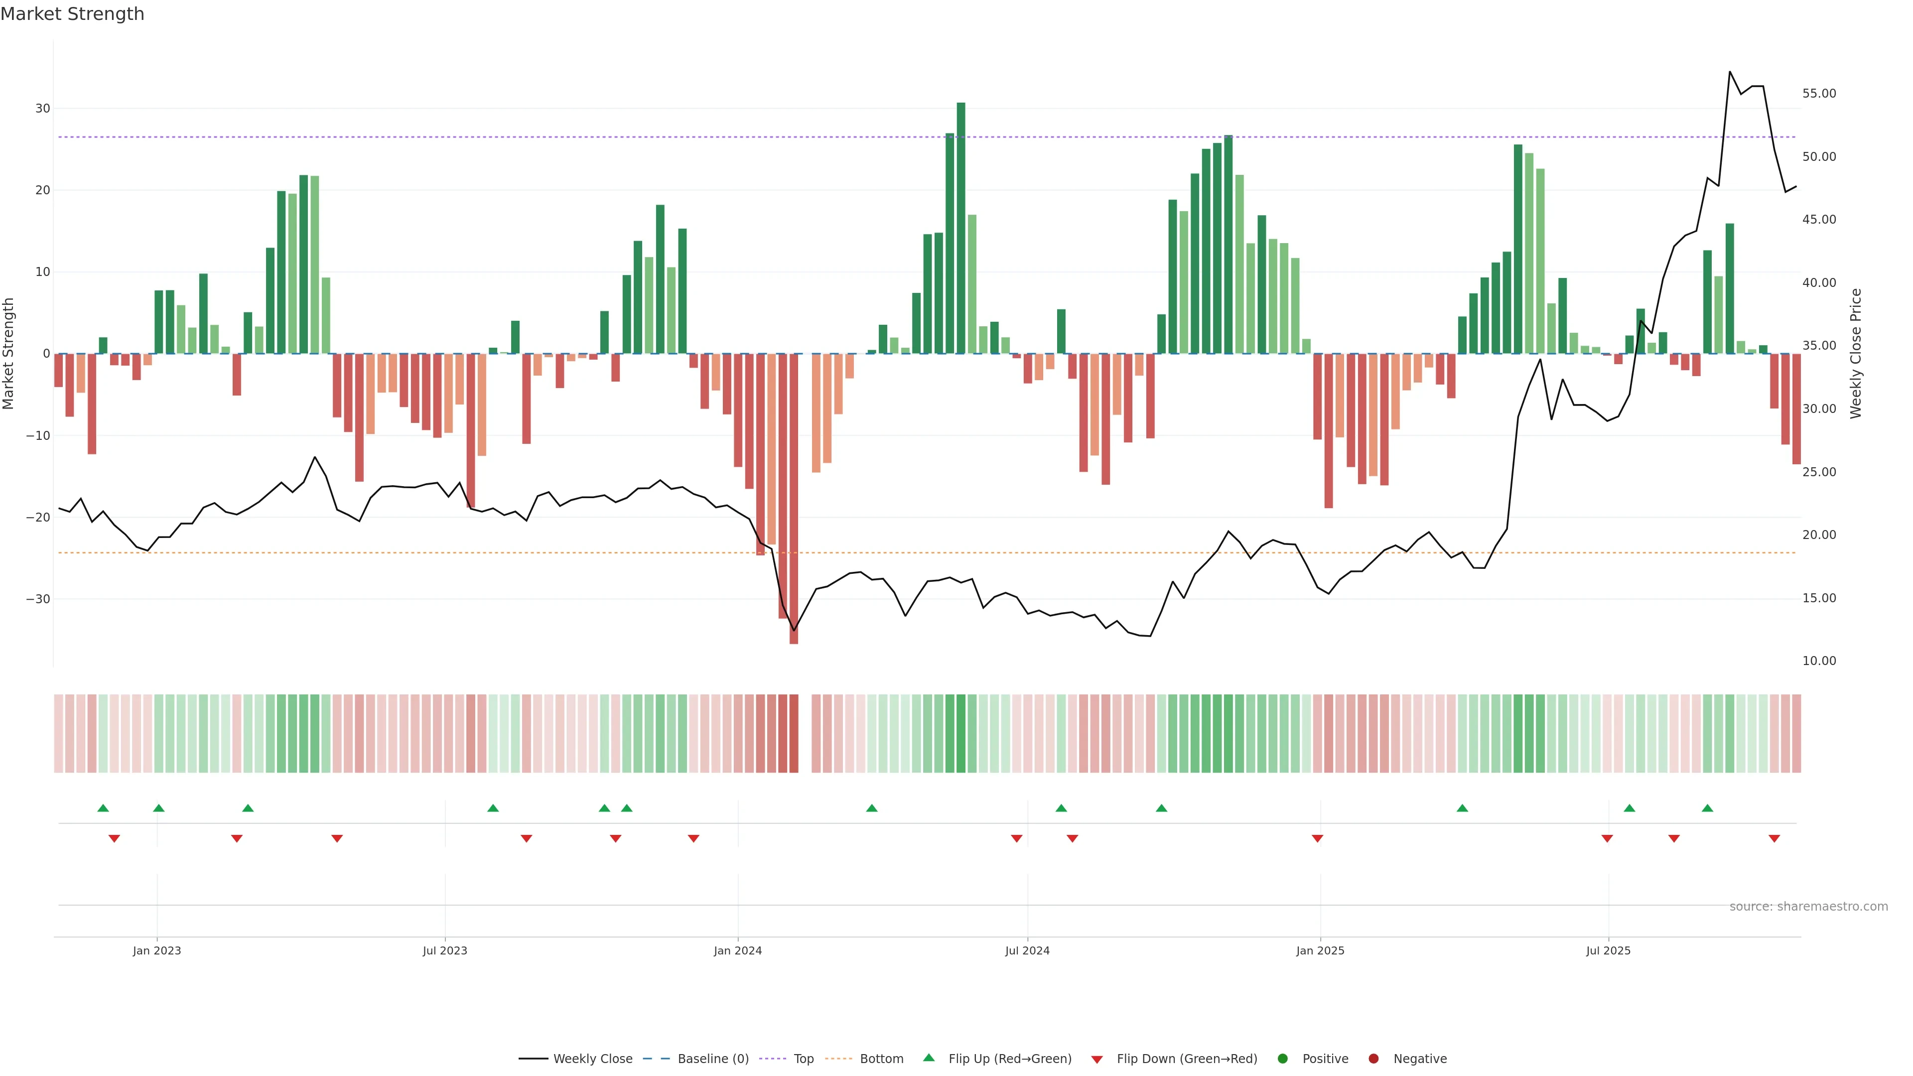Viewport: 1913px width, 1076px height.
Task: Click the source sharemaestro.com text
Action: point(1808,907)
